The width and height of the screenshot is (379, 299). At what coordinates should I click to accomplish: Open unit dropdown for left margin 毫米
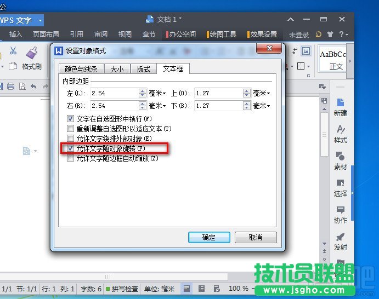(157, 93)
